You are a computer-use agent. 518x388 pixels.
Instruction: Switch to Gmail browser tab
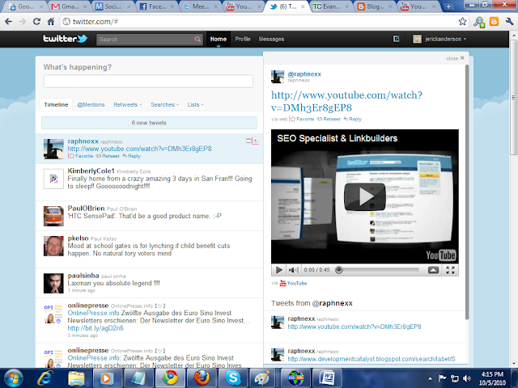68,6
